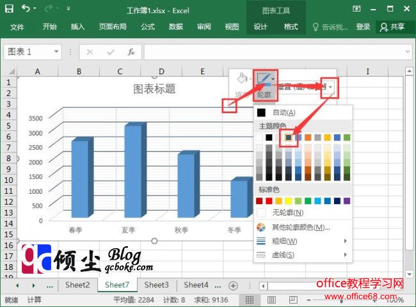Click the 夏季 bar in chart
This screenshot has width=416, height=307.
click(135, 169)
